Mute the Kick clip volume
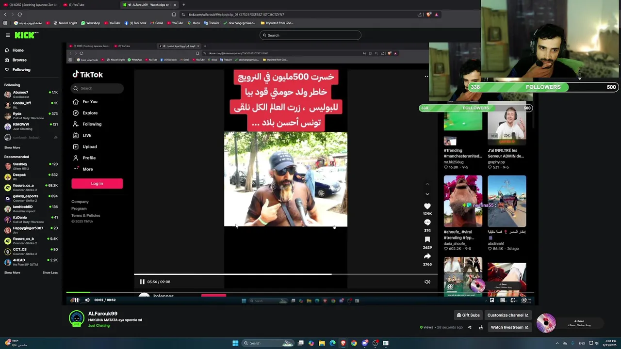 point(87,300)
